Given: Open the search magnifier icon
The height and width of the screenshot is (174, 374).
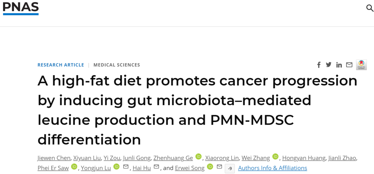Looking at the screenshot, I should [x=370, y=8].
